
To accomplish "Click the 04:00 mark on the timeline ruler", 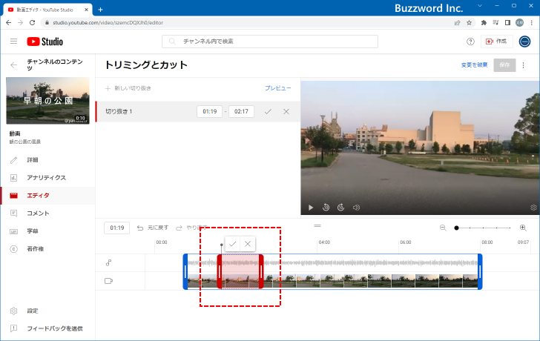I will click(324, 242).
